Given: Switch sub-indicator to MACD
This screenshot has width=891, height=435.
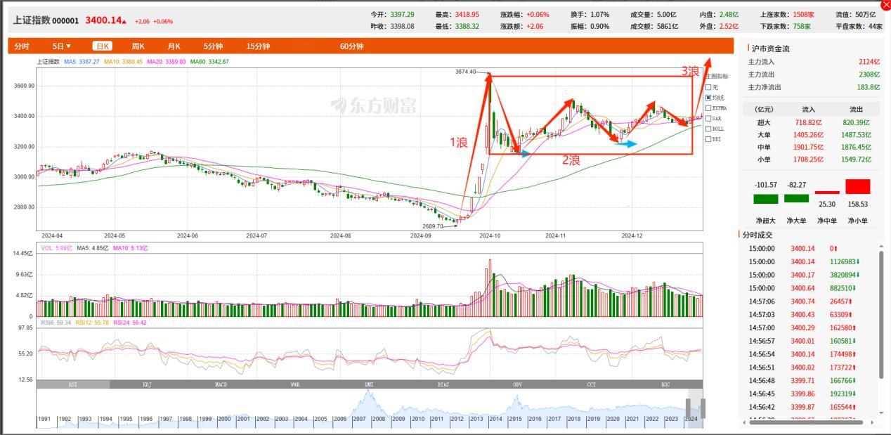Looking at the screenshot, I should [x=221, y=384].
